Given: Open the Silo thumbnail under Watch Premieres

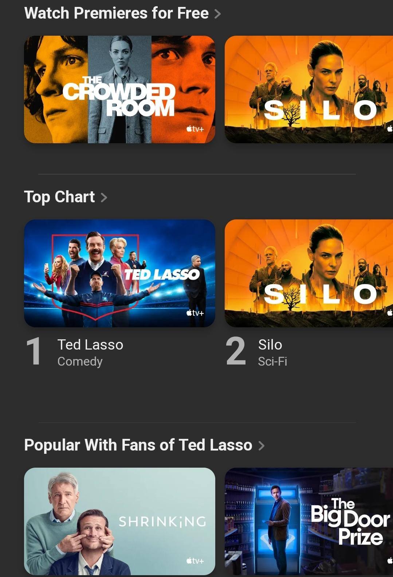Looking at the screenshot, I should (309, 89).
